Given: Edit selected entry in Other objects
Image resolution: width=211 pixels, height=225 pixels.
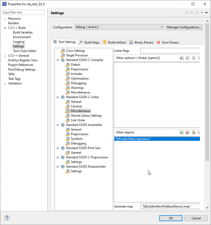Looking at the screenshot, I should tap(194, 132).
